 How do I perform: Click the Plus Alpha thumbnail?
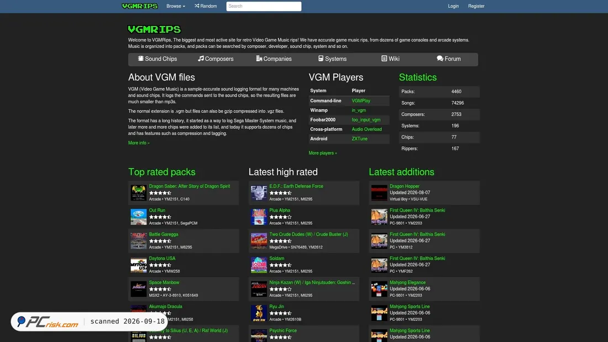[x=259, y=217]
